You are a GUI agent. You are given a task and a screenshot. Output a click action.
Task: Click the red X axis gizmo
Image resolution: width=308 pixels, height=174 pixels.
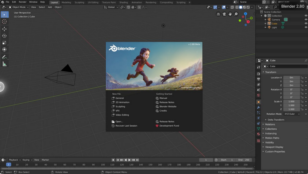tap(248, 22)
